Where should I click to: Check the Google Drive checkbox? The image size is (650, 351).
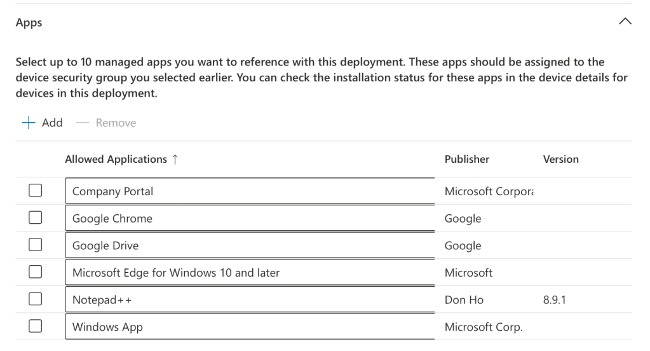coord(35,246)
